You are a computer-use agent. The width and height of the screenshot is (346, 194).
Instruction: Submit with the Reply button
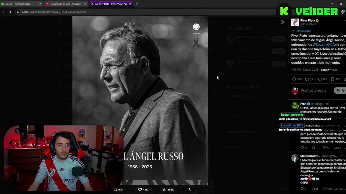pyautogui.click(x=340, y=91)
